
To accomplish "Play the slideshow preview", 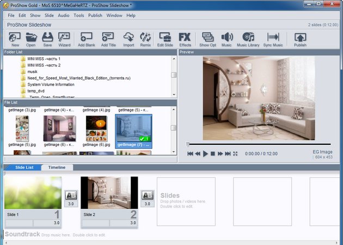I will click(205, 154).
